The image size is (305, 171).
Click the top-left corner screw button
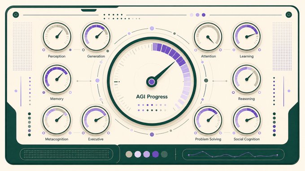point(16,15)
